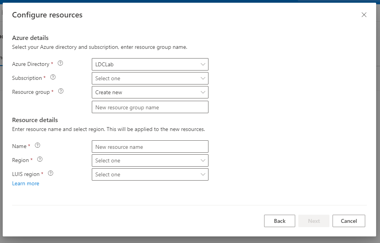The image size is (380, 243).
Task: Select the LDCLab directory dropdown
Action: [150, 64]
